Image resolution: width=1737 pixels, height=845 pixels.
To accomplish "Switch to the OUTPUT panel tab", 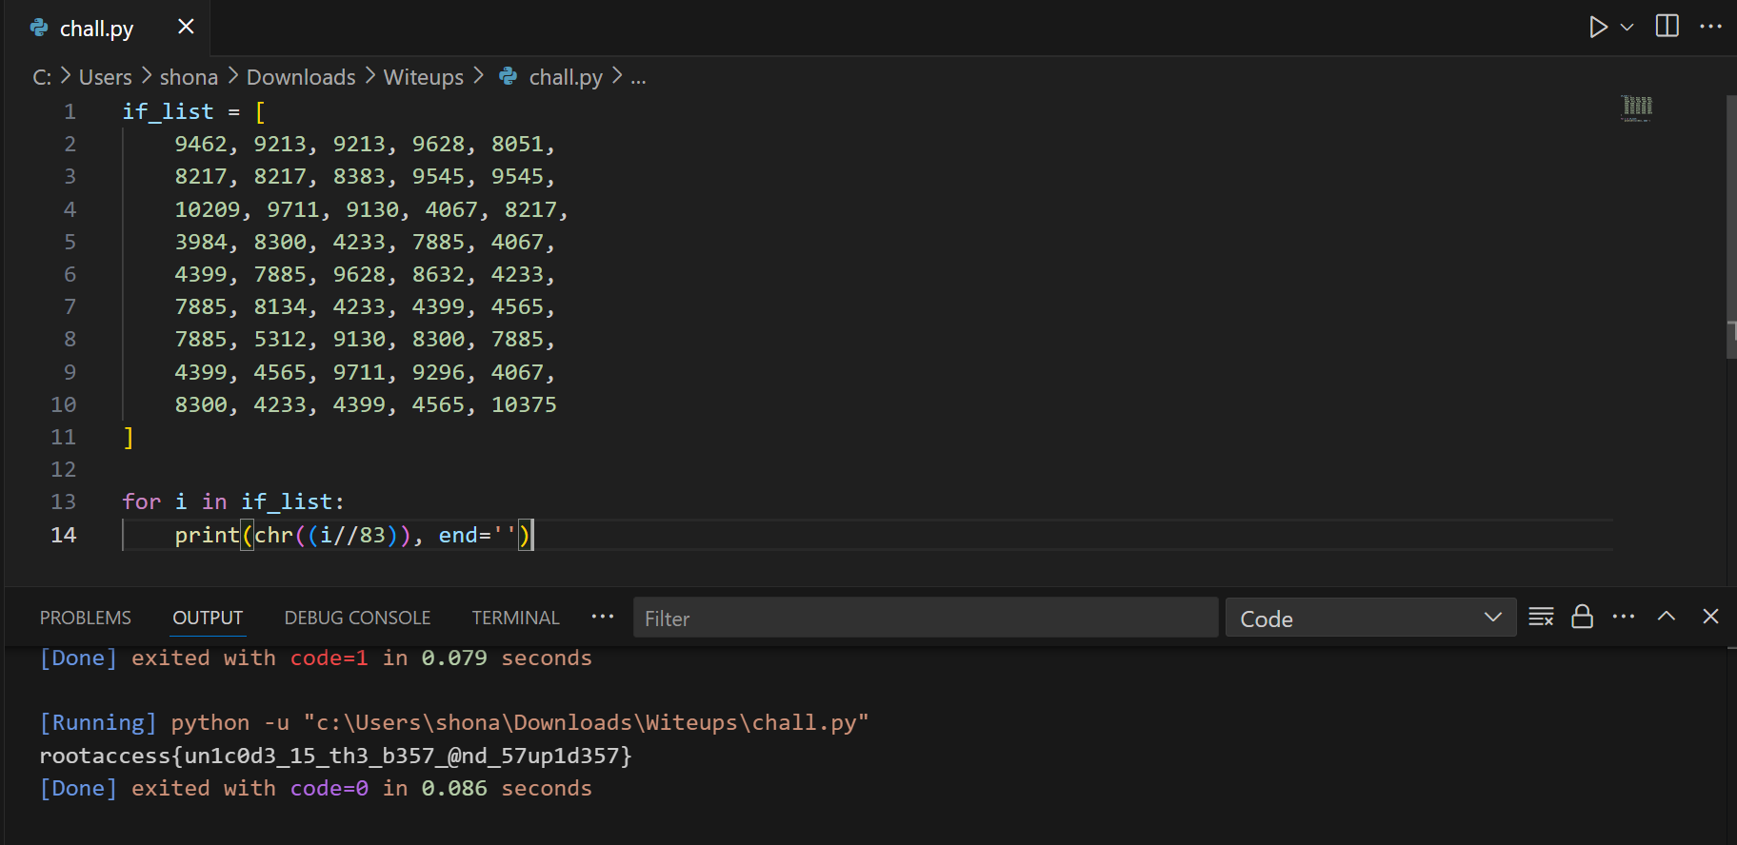I will tap(208, 618).
